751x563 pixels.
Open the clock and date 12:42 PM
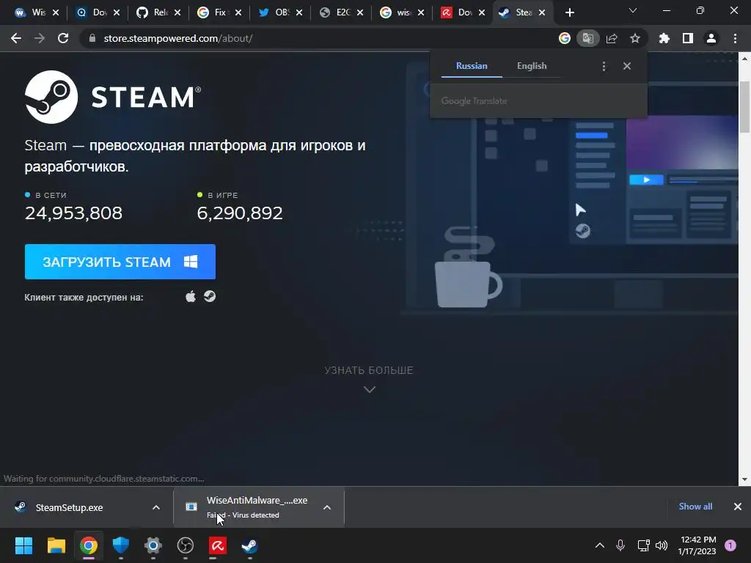(x=697, y=545)
